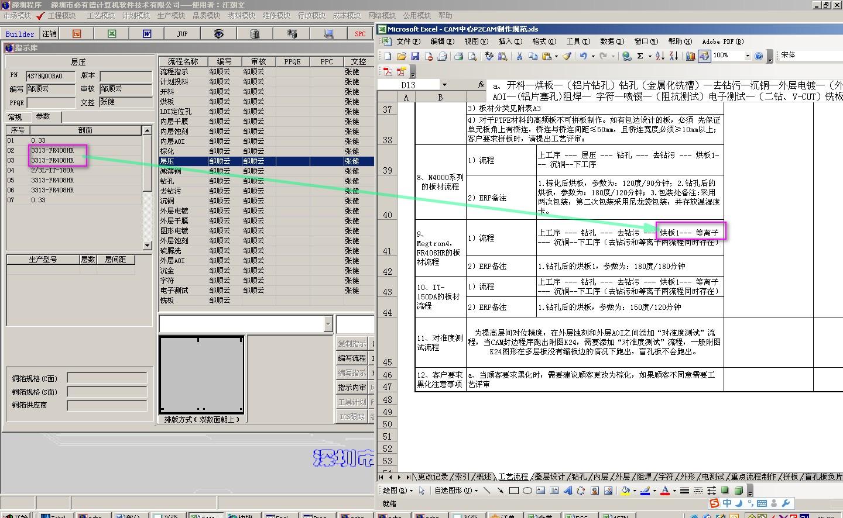This screenshot has width=843, height=518.
Task: Open Excel 数据 Data menu
Action: pyautogui.click(x=612, y=42)
